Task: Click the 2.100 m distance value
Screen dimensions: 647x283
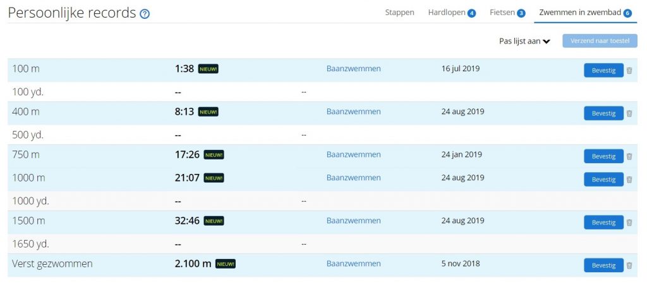Action: coord(193,263)
